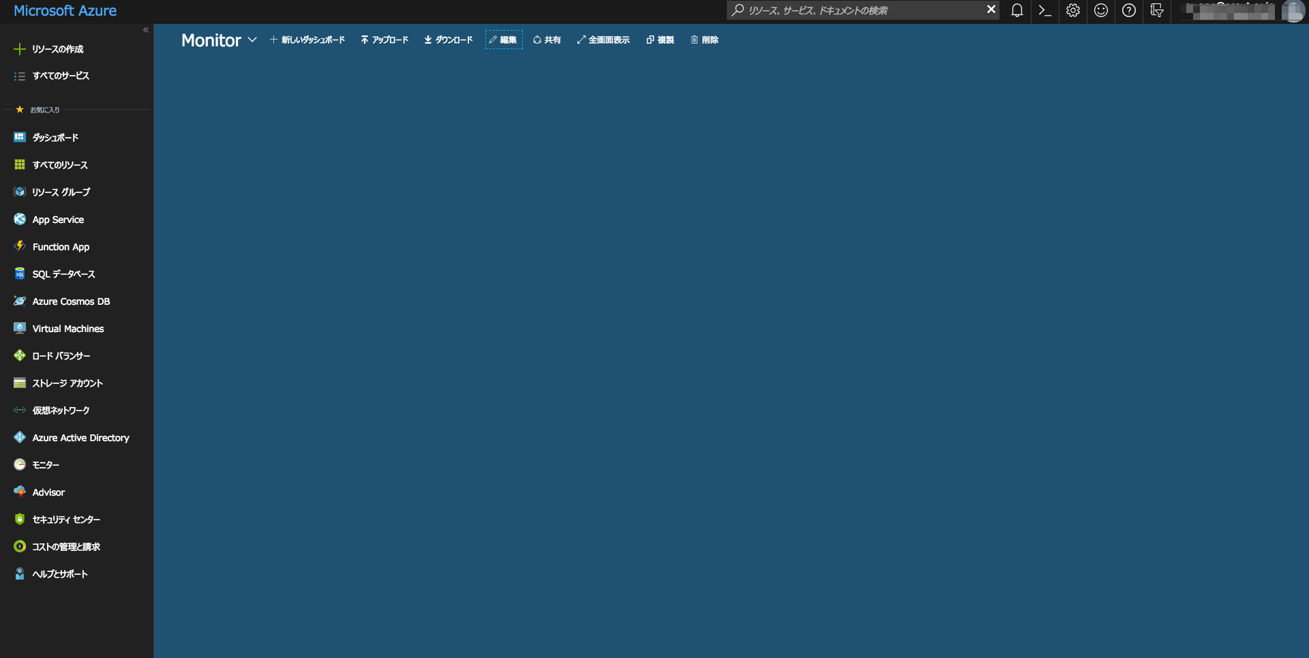Expand the Monitor dashboard dropdown arrow
Screen dimensions: 1309x658
click(x=252, y=40)
